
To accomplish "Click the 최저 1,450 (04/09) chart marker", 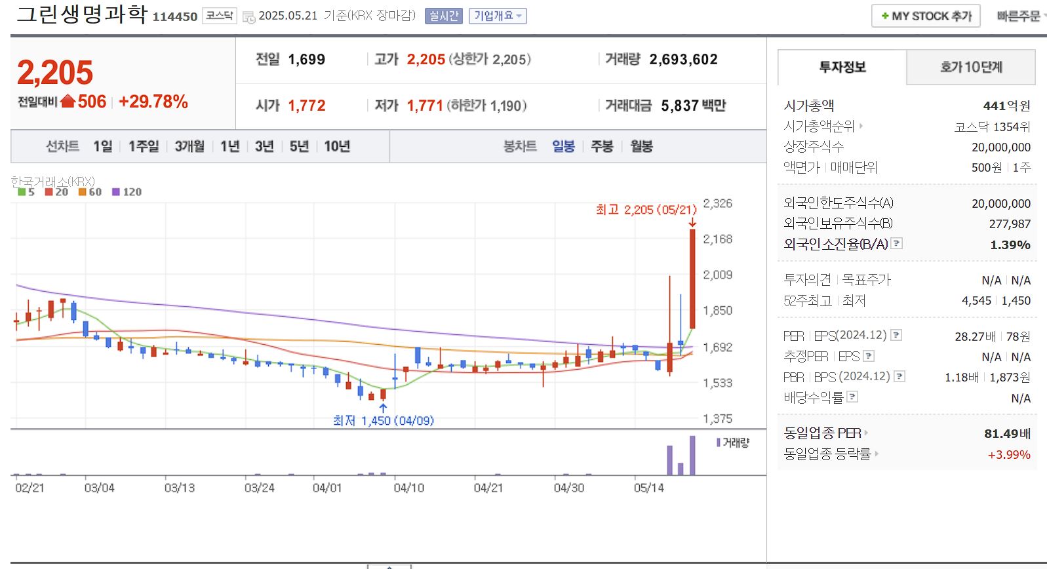I will click(x=384, y=420).
